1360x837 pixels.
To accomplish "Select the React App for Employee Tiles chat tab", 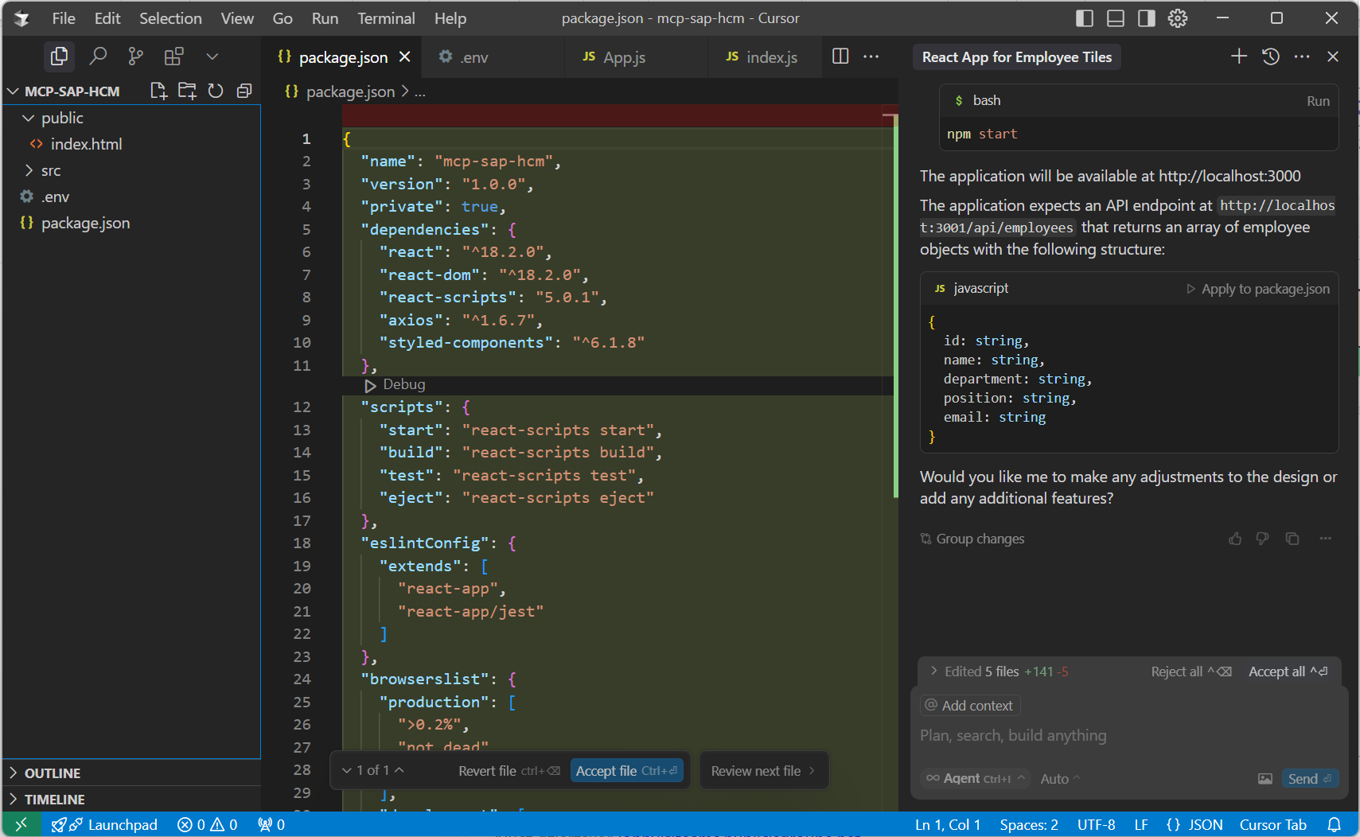I will (1016, 57).
